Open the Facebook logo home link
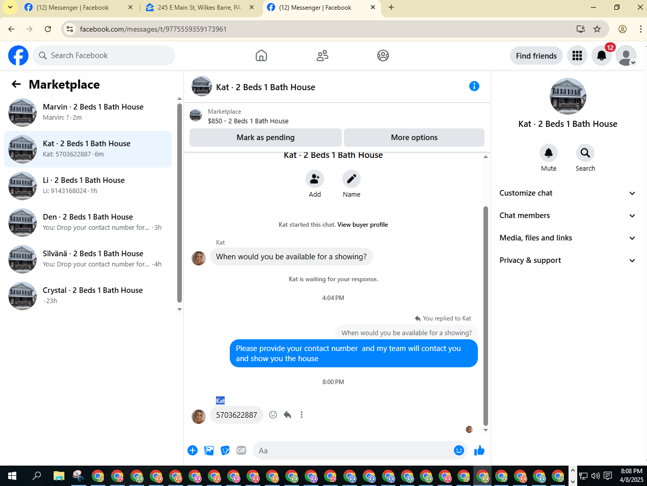Screen dimensions: 647x486 tap(18, 56)
